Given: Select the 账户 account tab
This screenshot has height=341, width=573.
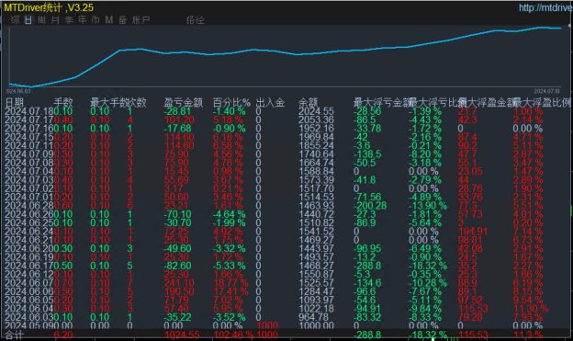Looking at the screenshot, I should [x=140, y=19].
